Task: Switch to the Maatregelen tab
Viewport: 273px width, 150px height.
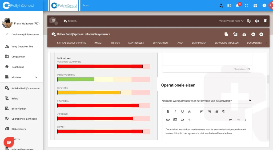Action: (x=136, y=43)
